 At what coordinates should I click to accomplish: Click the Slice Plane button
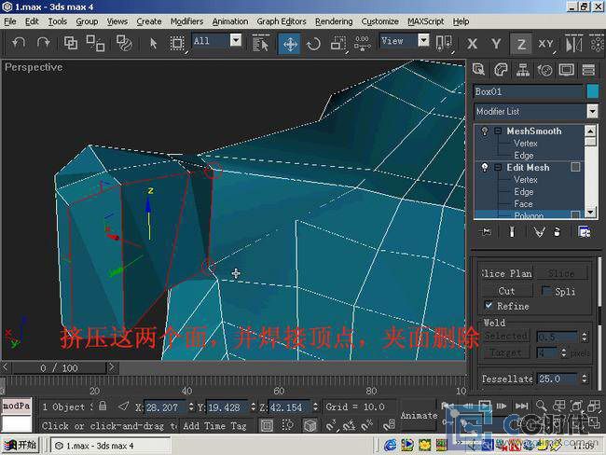[506, 273]
